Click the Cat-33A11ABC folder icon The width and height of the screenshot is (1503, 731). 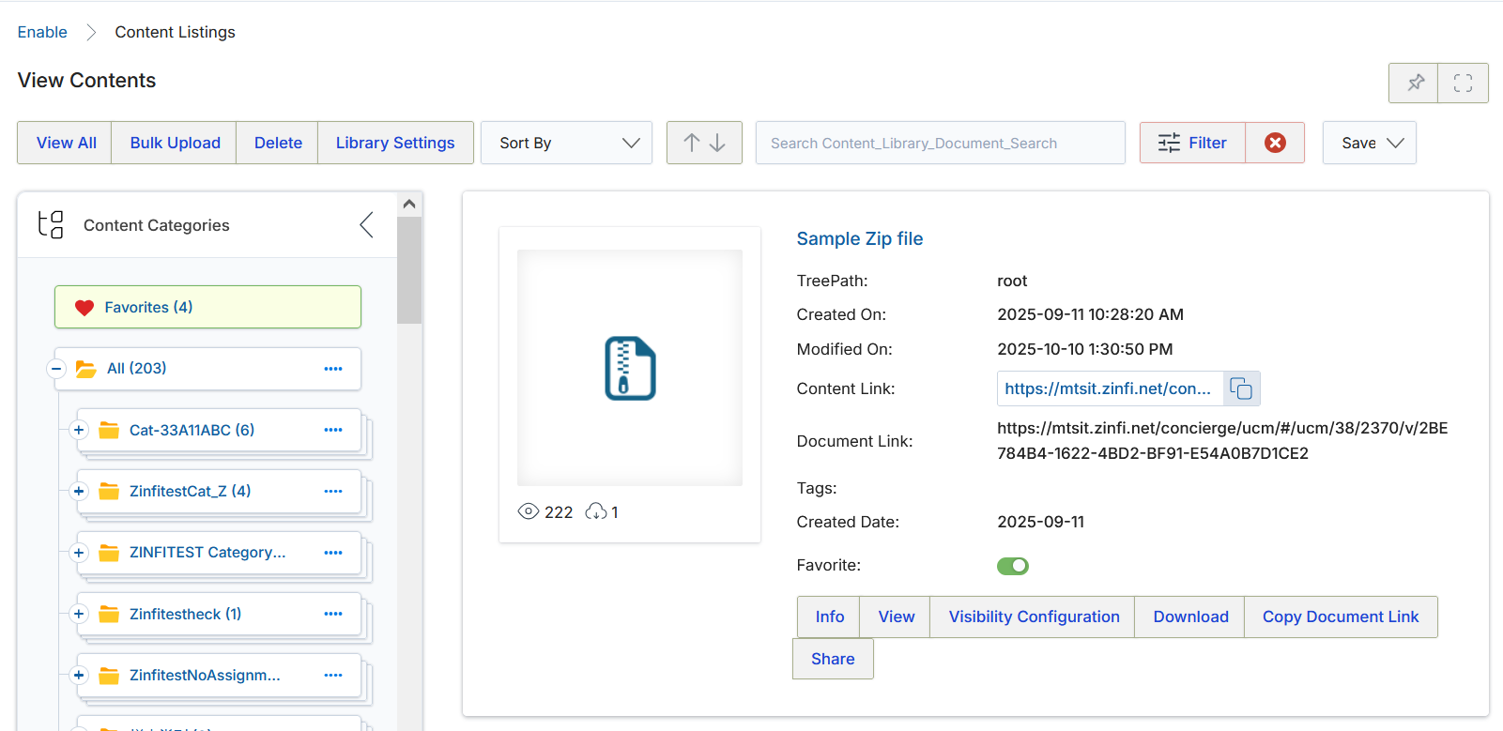tap(109, 430)
